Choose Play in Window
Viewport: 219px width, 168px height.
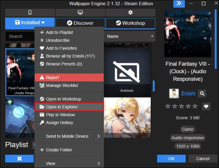point(69,115)
